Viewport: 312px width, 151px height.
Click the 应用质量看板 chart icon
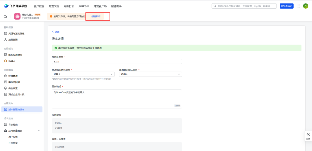[x=5, y=131]
